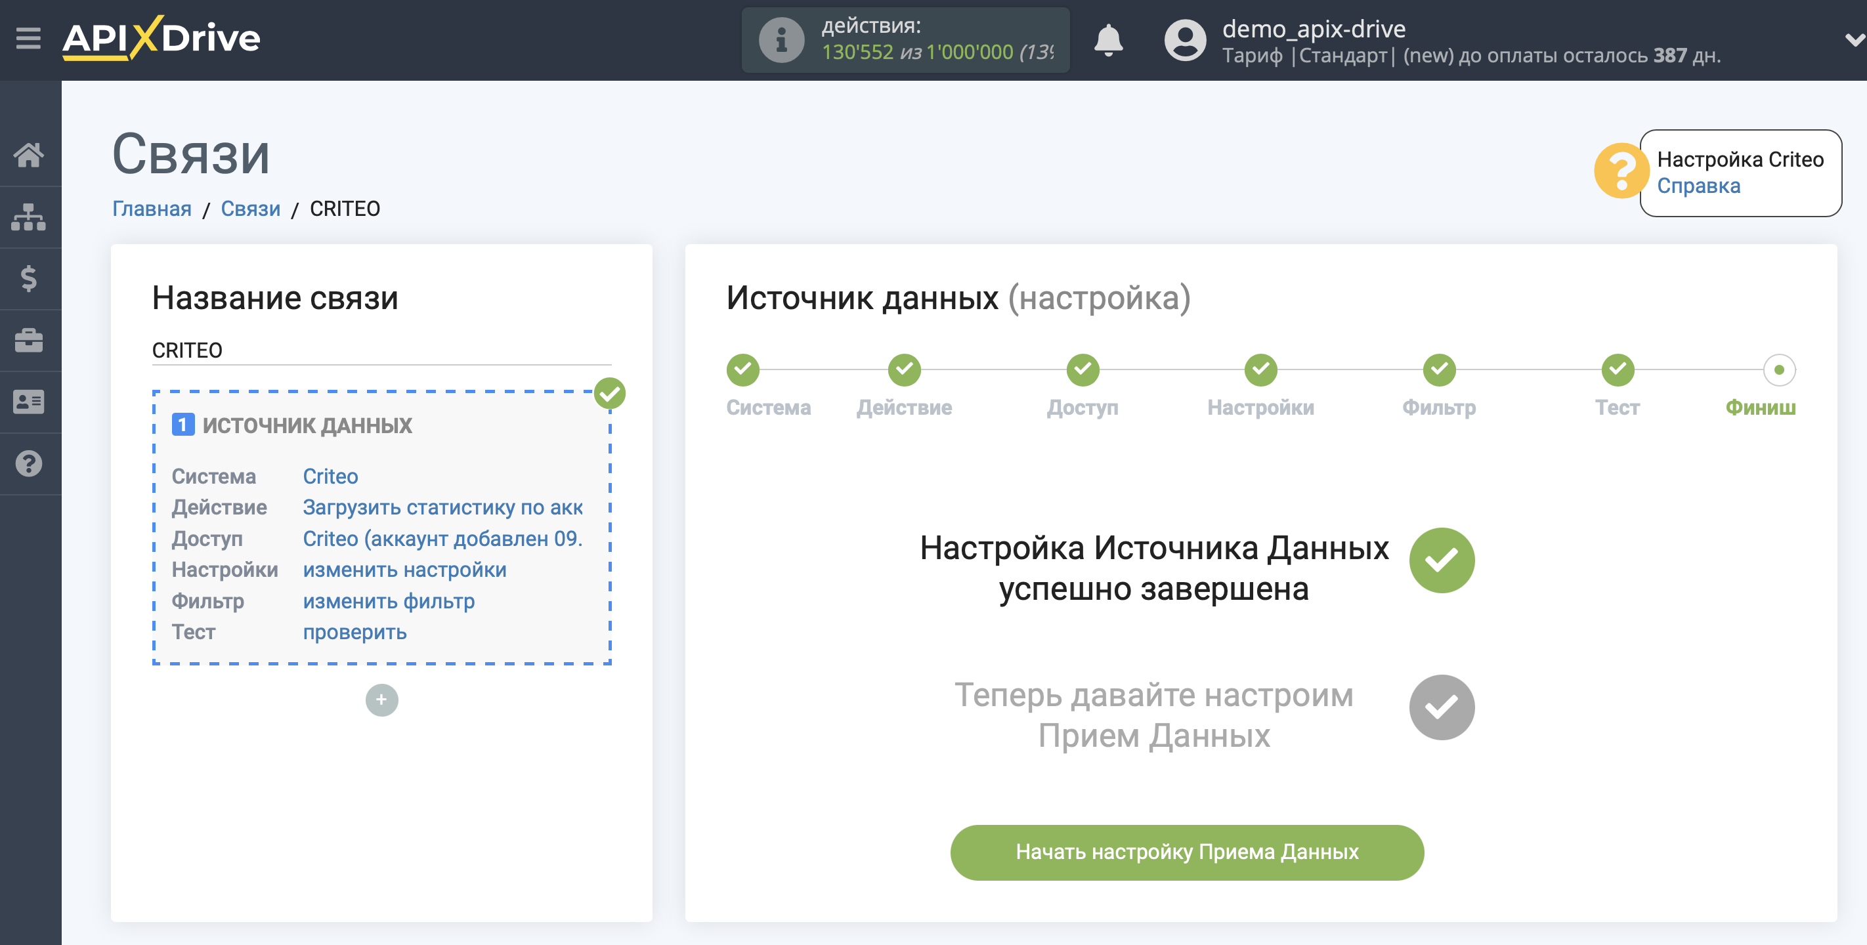Open Загрузить статистику по акк action link
This screenshot has height=945, width=1867.
(x=443, y=507)
